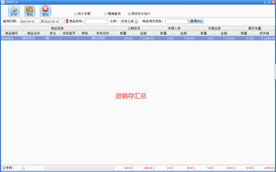Click the 颜色 column header
The height and width of the screenshot is (172, 276).
pyautogui.click(x=85, y=33)
